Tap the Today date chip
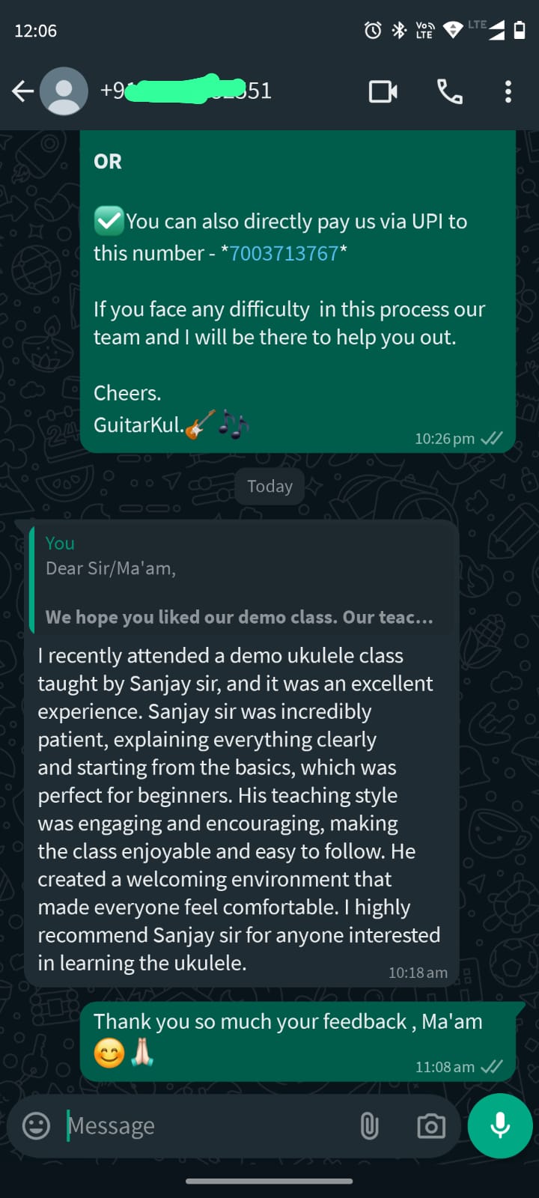Screen dimensions: 539x1198 click(269, 486)
